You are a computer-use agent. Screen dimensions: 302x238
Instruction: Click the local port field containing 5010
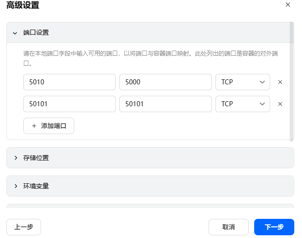click(x=69, y=82)
